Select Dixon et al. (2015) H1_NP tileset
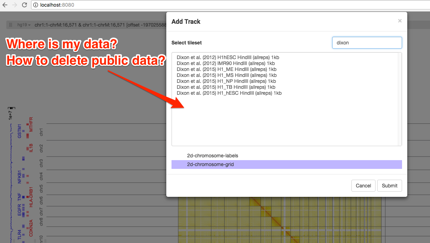The width and height of the screenshot is (430, 243). [x=226, y=81]
